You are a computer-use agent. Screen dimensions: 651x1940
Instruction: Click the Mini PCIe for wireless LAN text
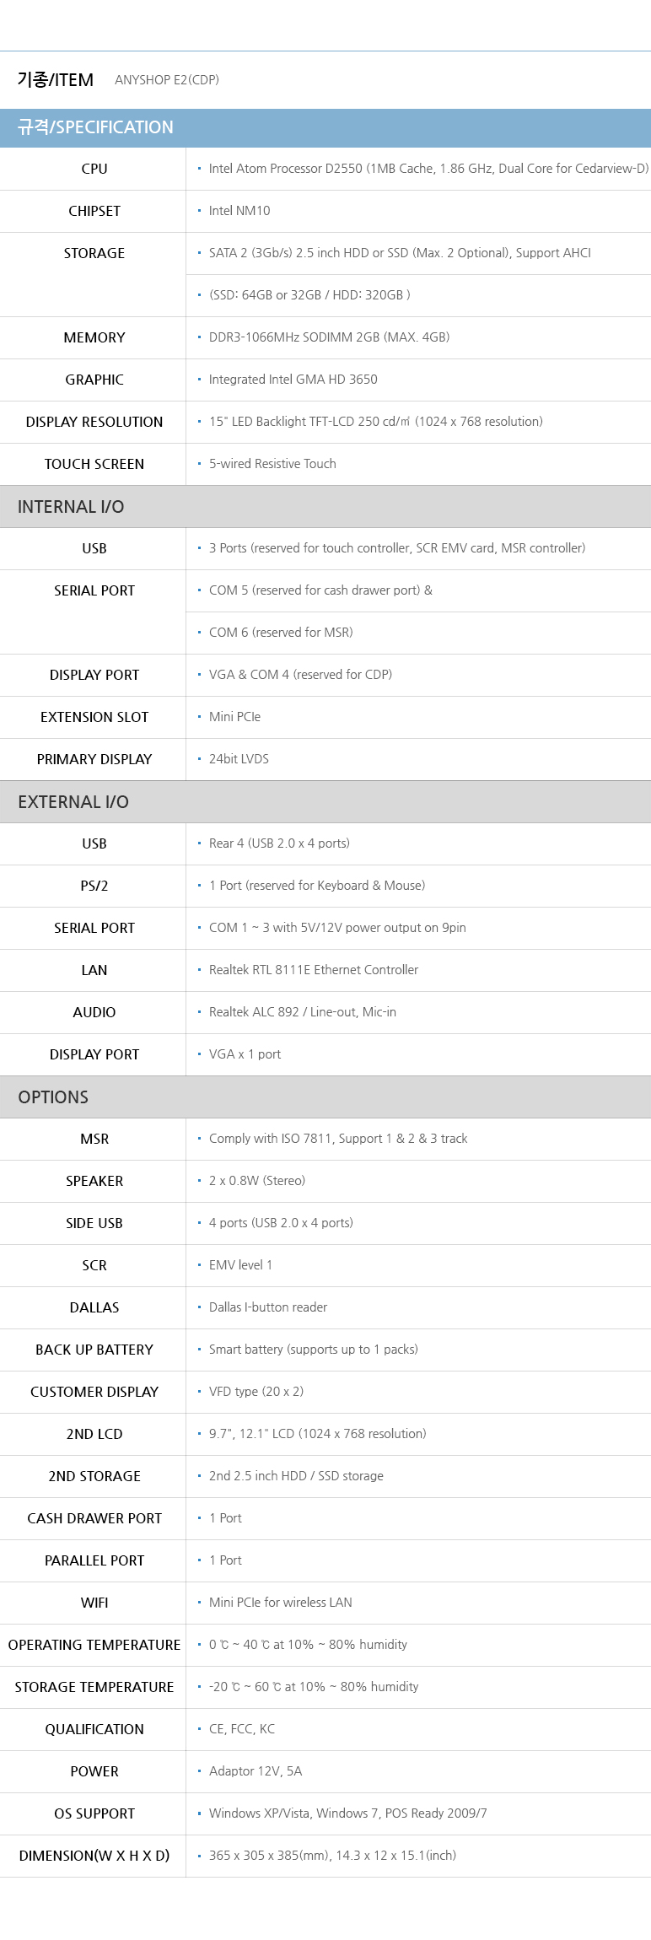click(x=281, y=1603)
